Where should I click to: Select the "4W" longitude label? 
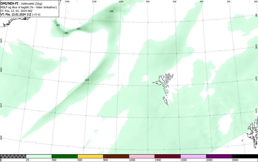pos(201,2)
